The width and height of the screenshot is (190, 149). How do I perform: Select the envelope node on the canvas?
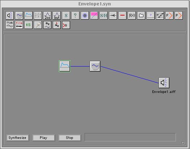(x=65, y=66)
